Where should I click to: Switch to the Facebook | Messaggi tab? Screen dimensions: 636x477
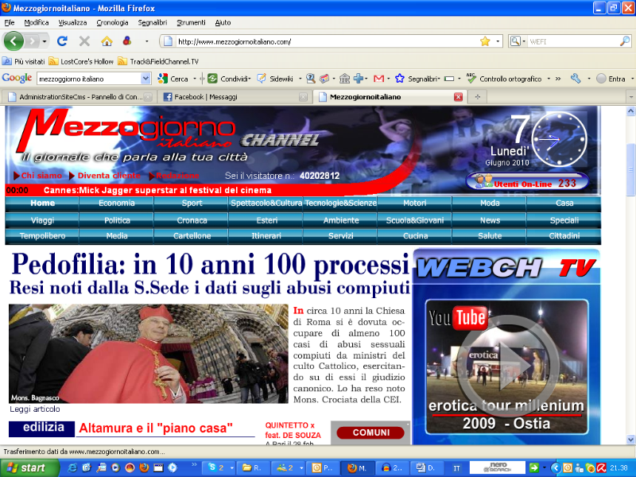pos(235,97)
